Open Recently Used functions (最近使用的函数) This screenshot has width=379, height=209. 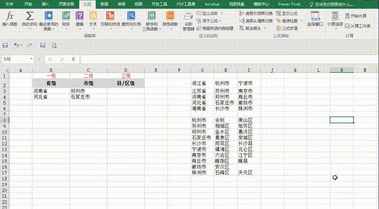point(49,21)
